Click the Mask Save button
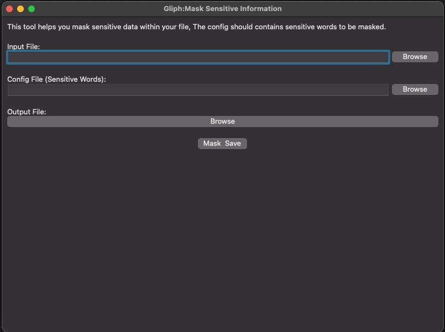Screen dimensions: 445x332 222,144
